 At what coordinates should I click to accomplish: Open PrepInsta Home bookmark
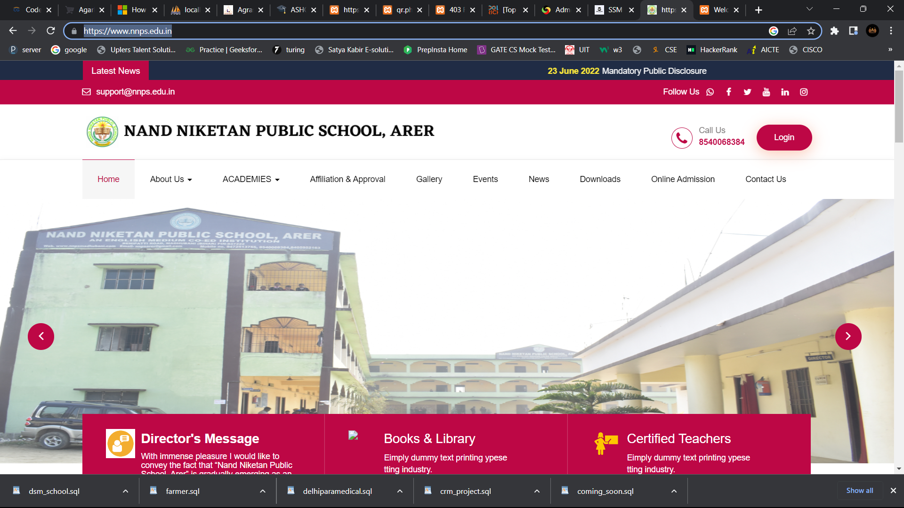(x=436, y=50)
